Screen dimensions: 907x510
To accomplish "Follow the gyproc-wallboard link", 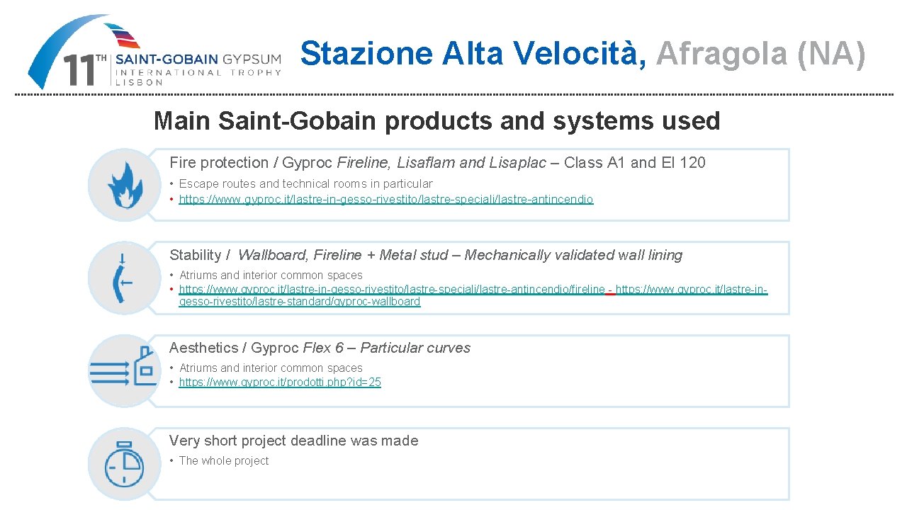I will click(300, 302).
